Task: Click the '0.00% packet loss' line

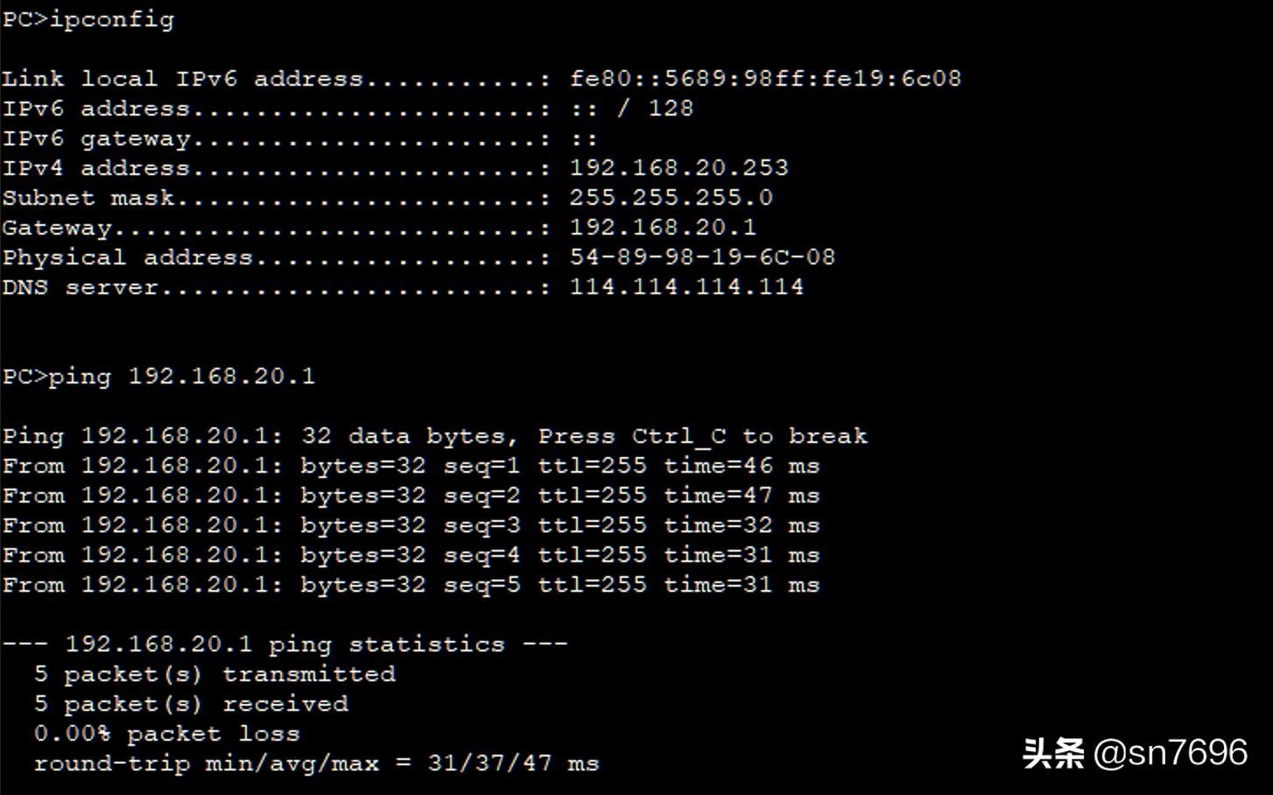Action: pyautogui.click(x=166, y=734)
